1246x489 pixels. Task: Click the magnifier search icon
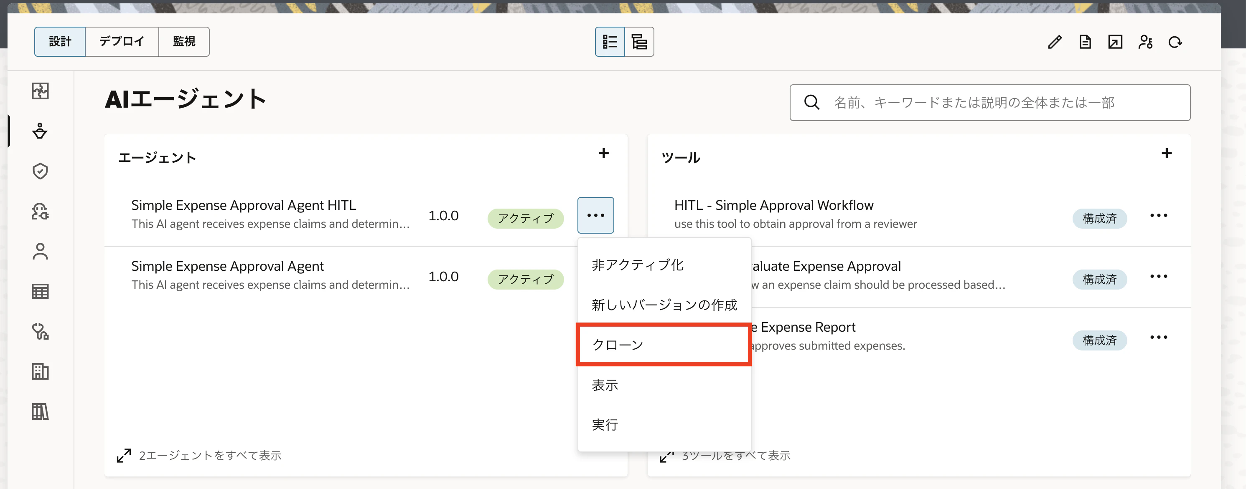pos(811,103)
